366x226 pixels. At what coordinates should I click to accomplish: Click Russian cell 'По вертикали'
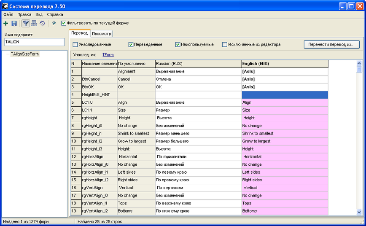pyautogui.click(x=199, y=188)
